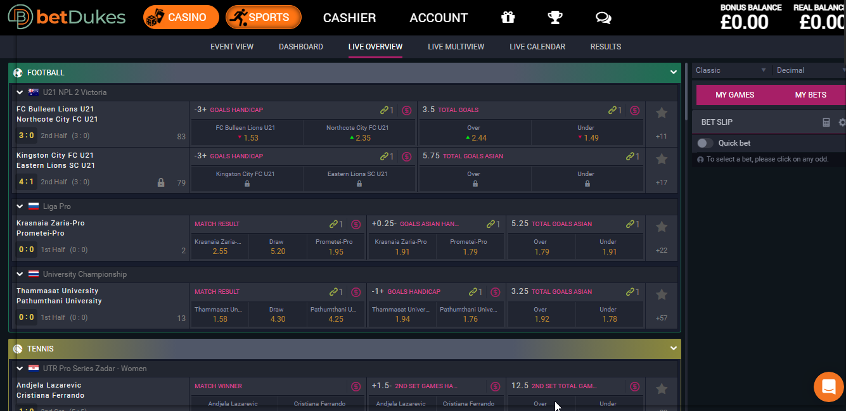Switch to the Event View tab

(232, 47)
